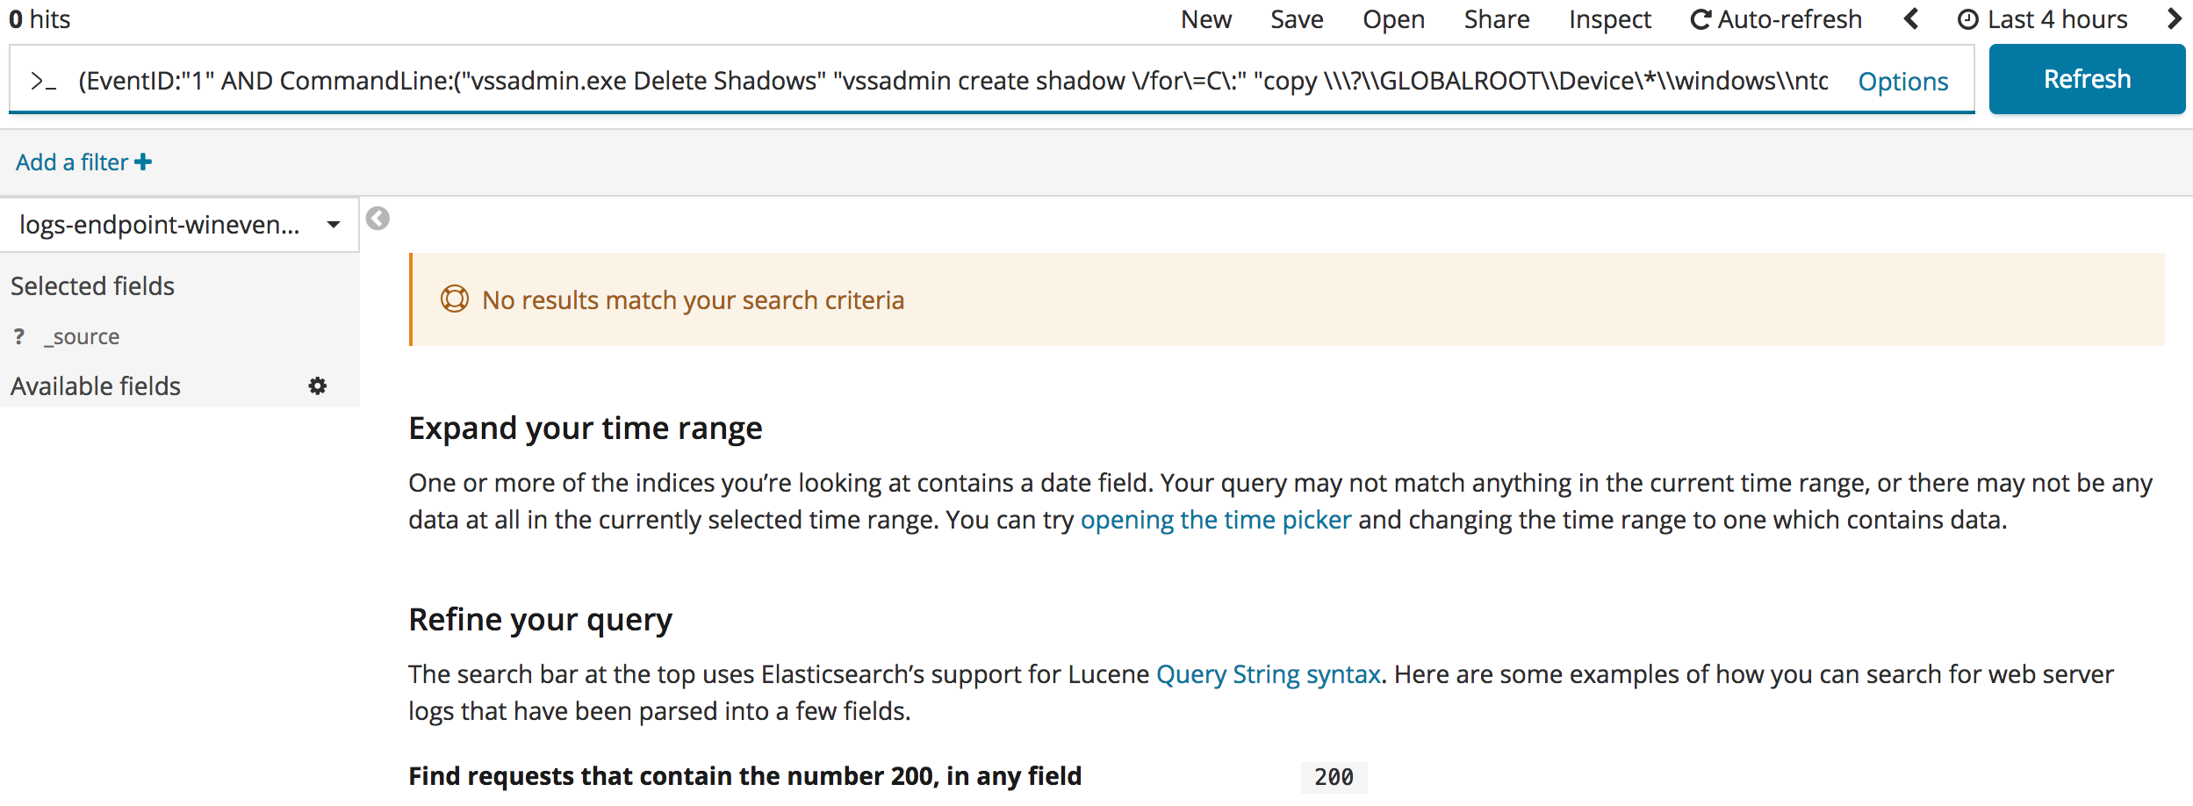The width and height of the screenshot is (2193, 806).
Task: Collapse the fields sidebar with the arrow icon
Action: point(377,219)
